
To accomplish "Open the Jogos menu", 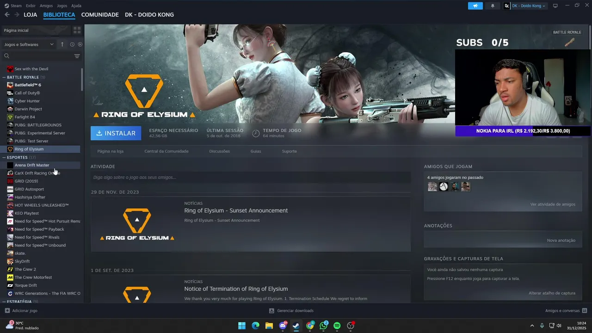I will (62, 6).
